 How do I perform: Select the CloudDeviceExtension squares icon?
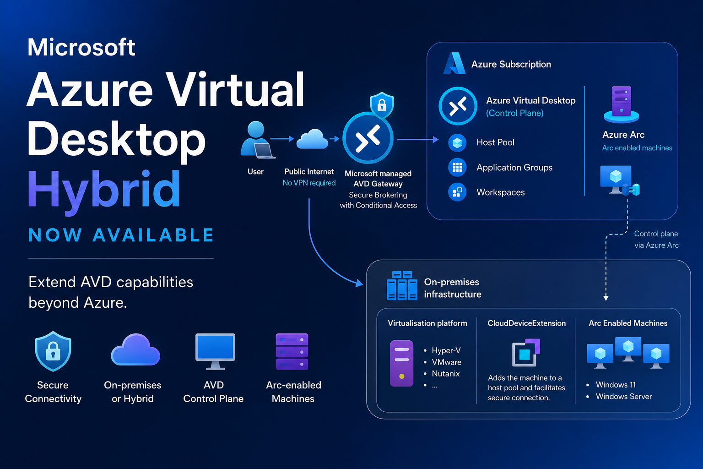(x=526, y=352)
